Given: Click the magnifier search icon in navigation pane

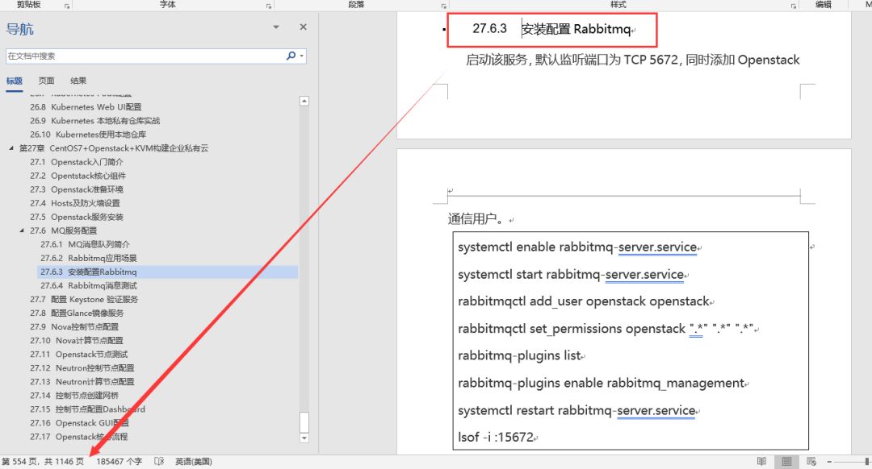Looking at the screenshot, I should click(291, 56).
